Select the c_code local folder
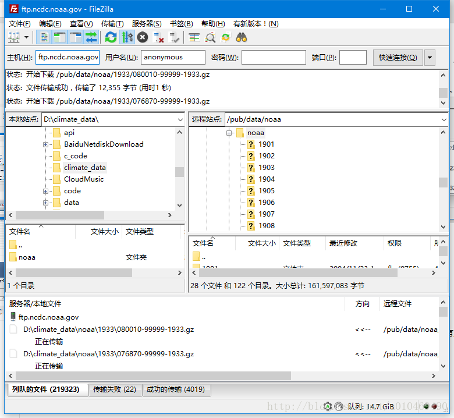Image resolution: width=454 pixels, height=418 pixels. (76, 156)
